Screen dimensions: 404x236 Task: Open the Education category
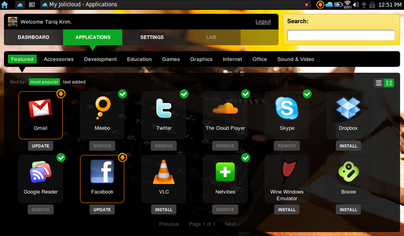139,59
